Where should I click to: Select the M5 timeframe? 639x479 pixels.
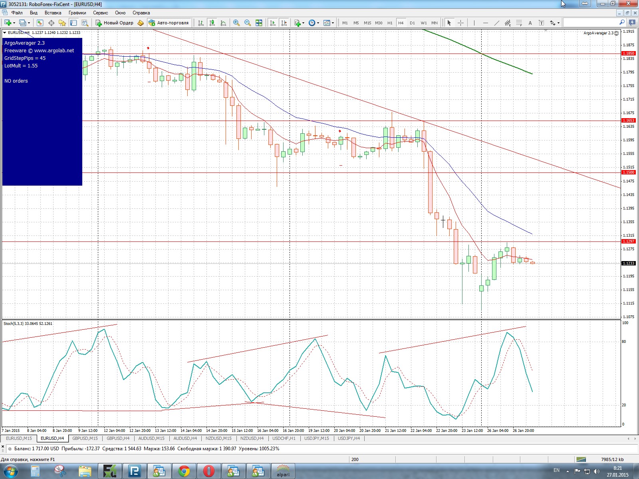pyautogui.click(x=356, y=23)
